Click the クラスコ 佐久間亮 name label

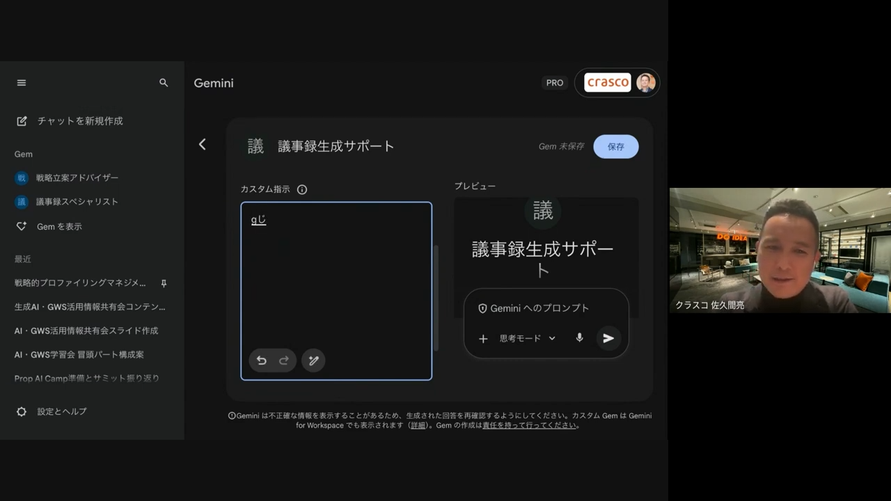(x=710, y=305)
